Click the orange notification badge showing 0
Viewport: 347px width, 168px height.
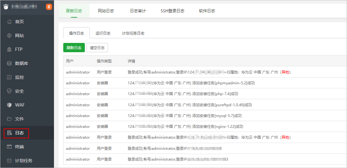49,7
